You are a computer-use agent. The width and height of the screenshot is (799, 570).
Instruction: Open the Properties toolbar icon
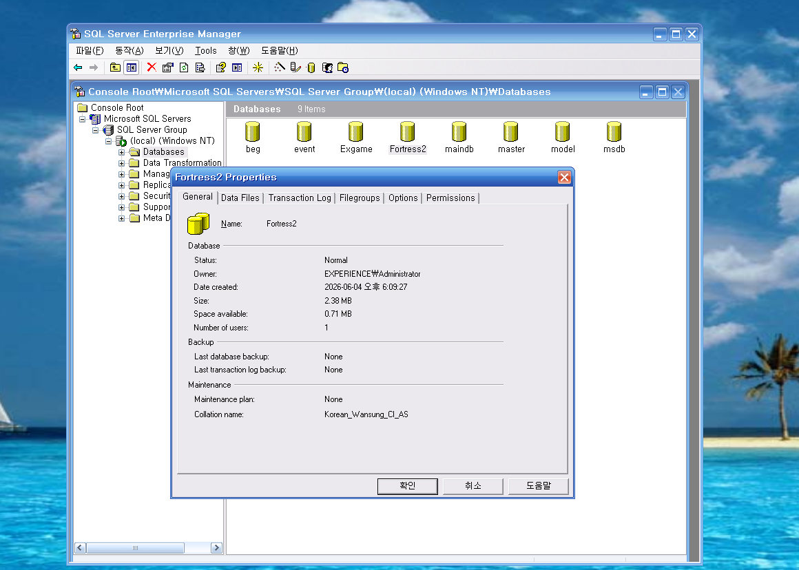pyautogui.click(x=167, y=67)
